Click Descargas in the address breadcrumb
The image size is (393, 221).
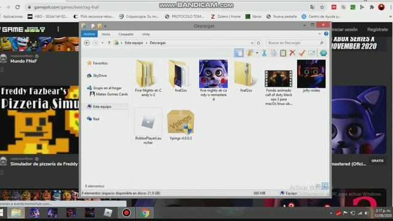[x=158, y=43]
